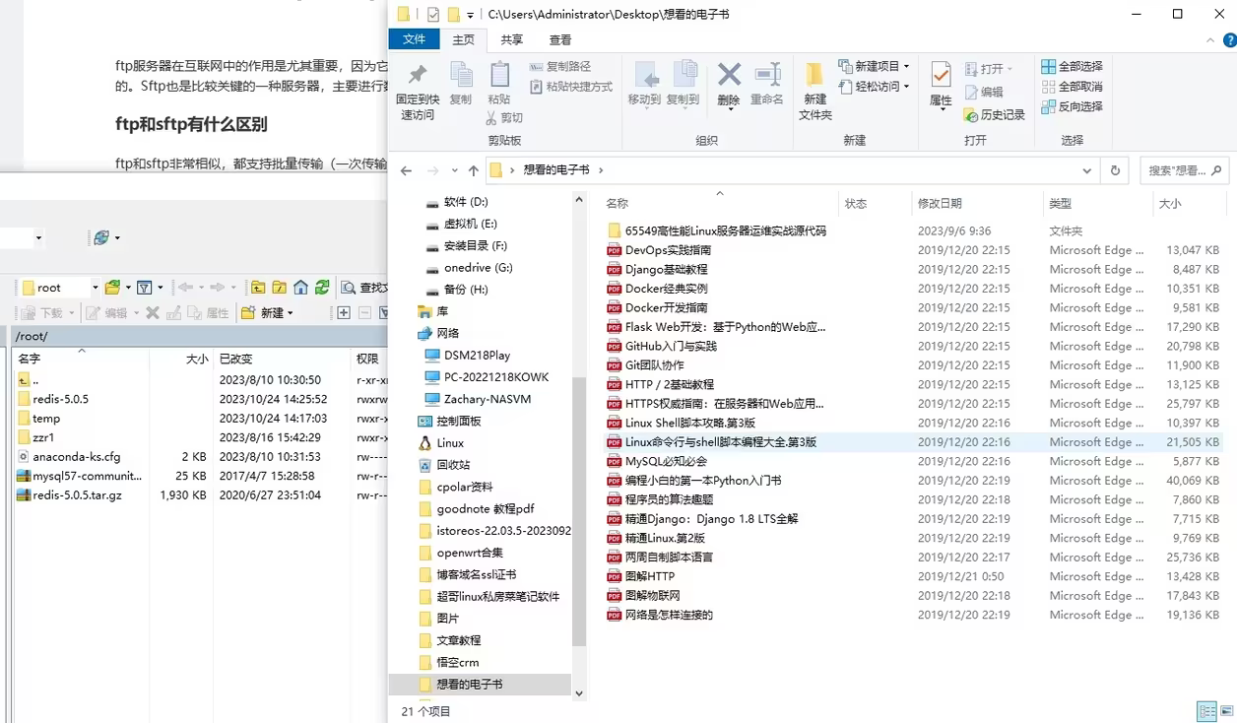The image size is (1237, 723).
Task: Click WinSCP synchronize browsing globe icon
Action: [100, 237]
